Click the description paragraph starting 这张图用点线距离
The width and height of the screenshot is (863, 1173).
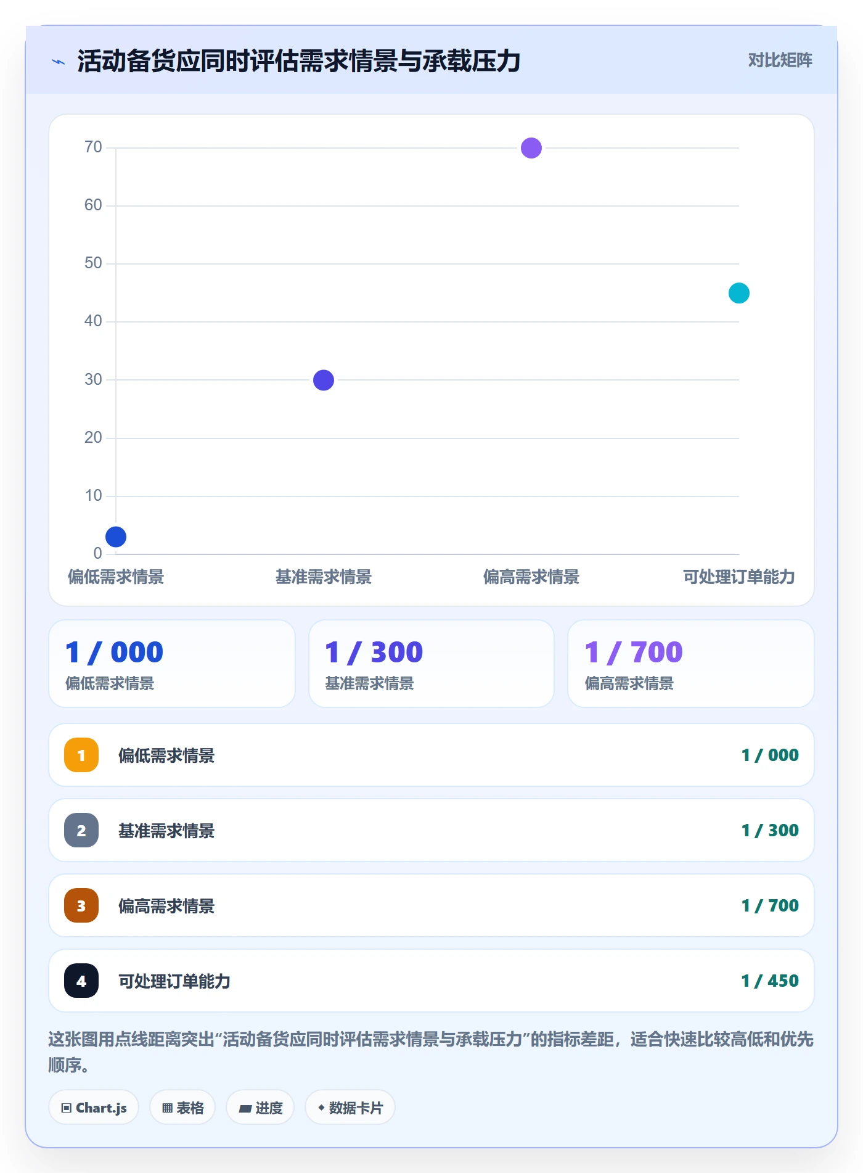431,1052
